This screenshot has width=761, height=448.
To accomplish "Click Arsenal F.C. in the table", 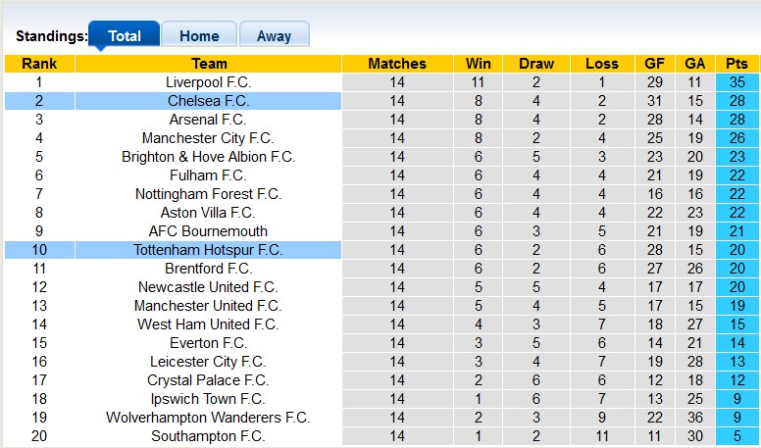I will point(208,120).
